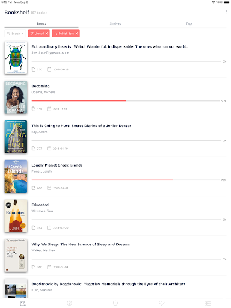Click the Lonely Planet Greek Islands progress bar
The height and width of the screenshot is (308, 231).
click(126, 180)
